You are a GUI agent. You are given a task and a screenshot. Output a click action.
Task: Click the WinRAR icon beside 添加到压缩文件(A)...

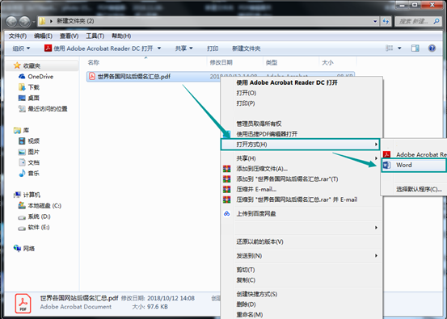click(226, 169)
